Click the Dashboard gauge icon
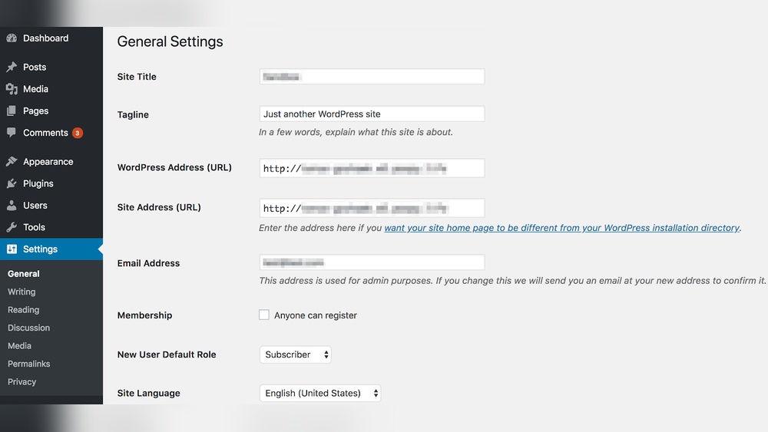 point(12,38)
